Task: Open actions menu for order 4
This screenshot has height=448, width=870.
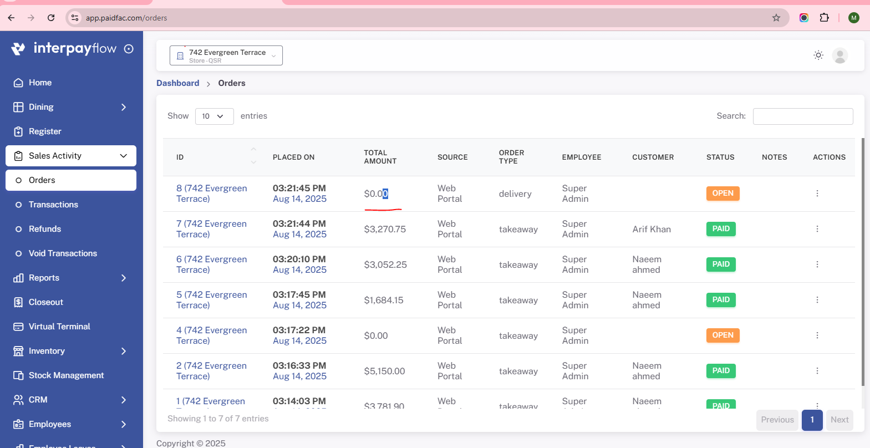Action: 817,335
